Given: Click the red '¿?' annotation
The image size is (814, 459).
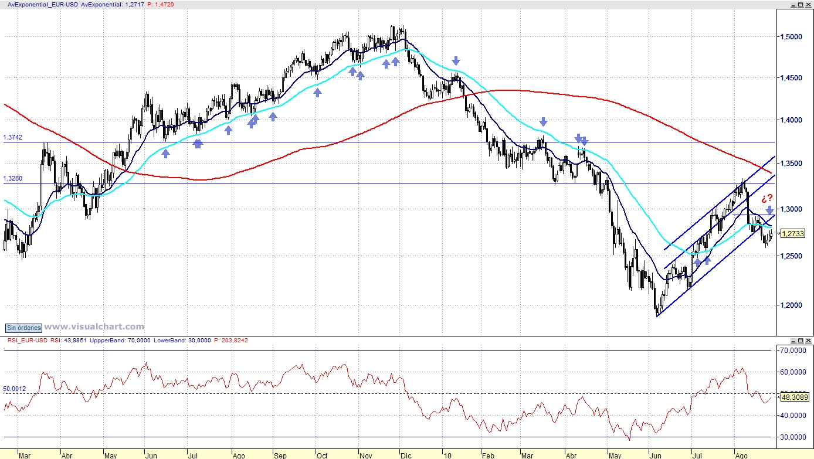Looking at the screenshot, I should pyautogui.click(x=766, y=198).
